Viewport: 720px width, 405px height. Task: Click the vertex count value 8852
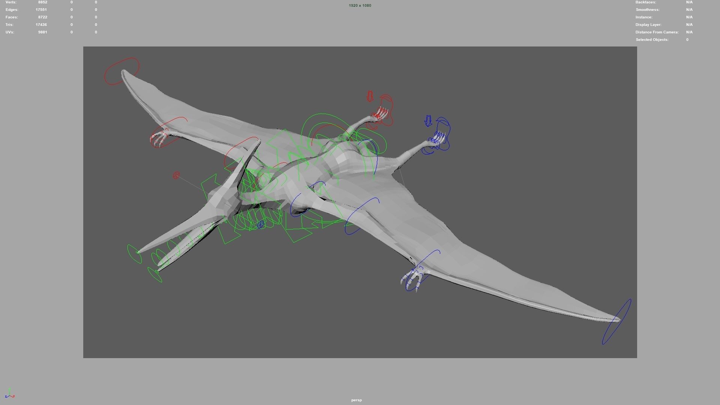pyautogui.click(x=43, y=2)
